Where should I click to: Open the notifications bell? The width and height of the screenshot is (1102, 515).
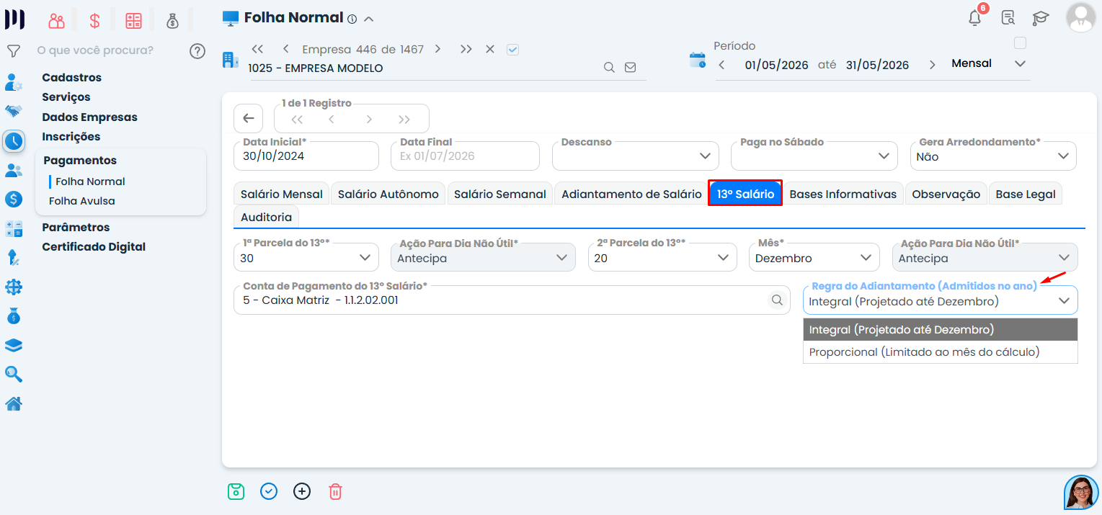pyautogui.click(x=975, y=17)
